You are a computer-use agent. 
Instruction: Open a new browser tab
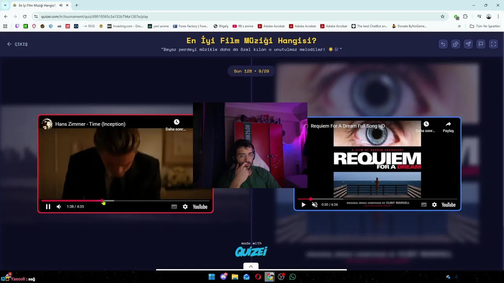click(x=76, y=6)
